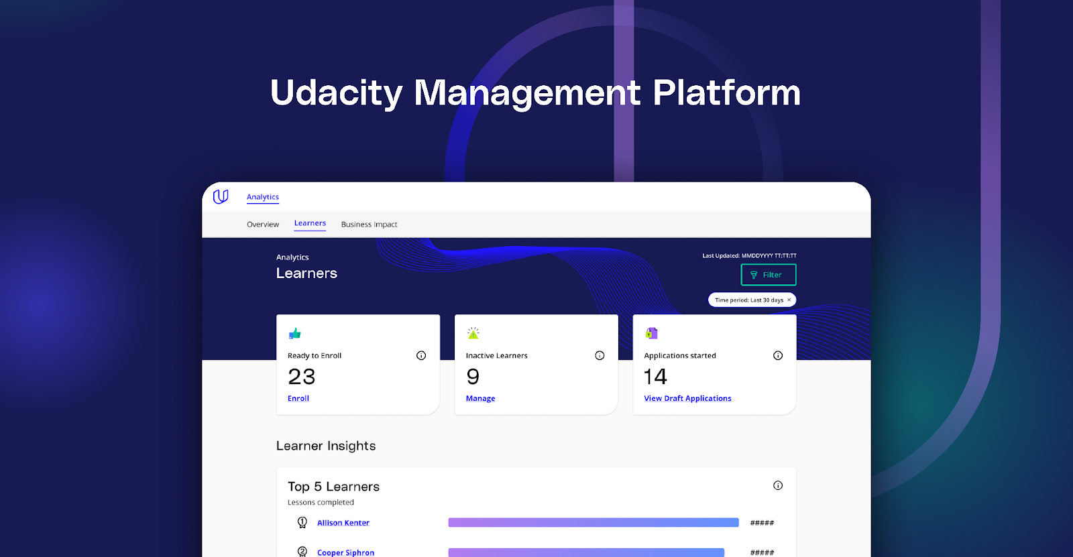Open the Manage link
The width and height of the screenshot is (1073, 557).
click(x=480, y=398)
